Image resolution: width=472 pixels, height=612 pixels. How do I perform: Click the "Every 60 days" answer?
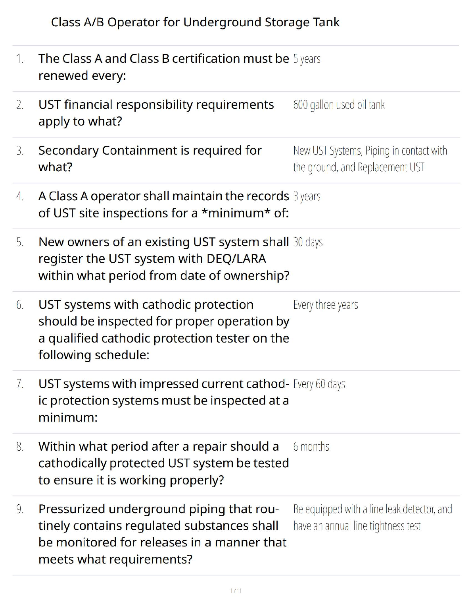(319, 384)
